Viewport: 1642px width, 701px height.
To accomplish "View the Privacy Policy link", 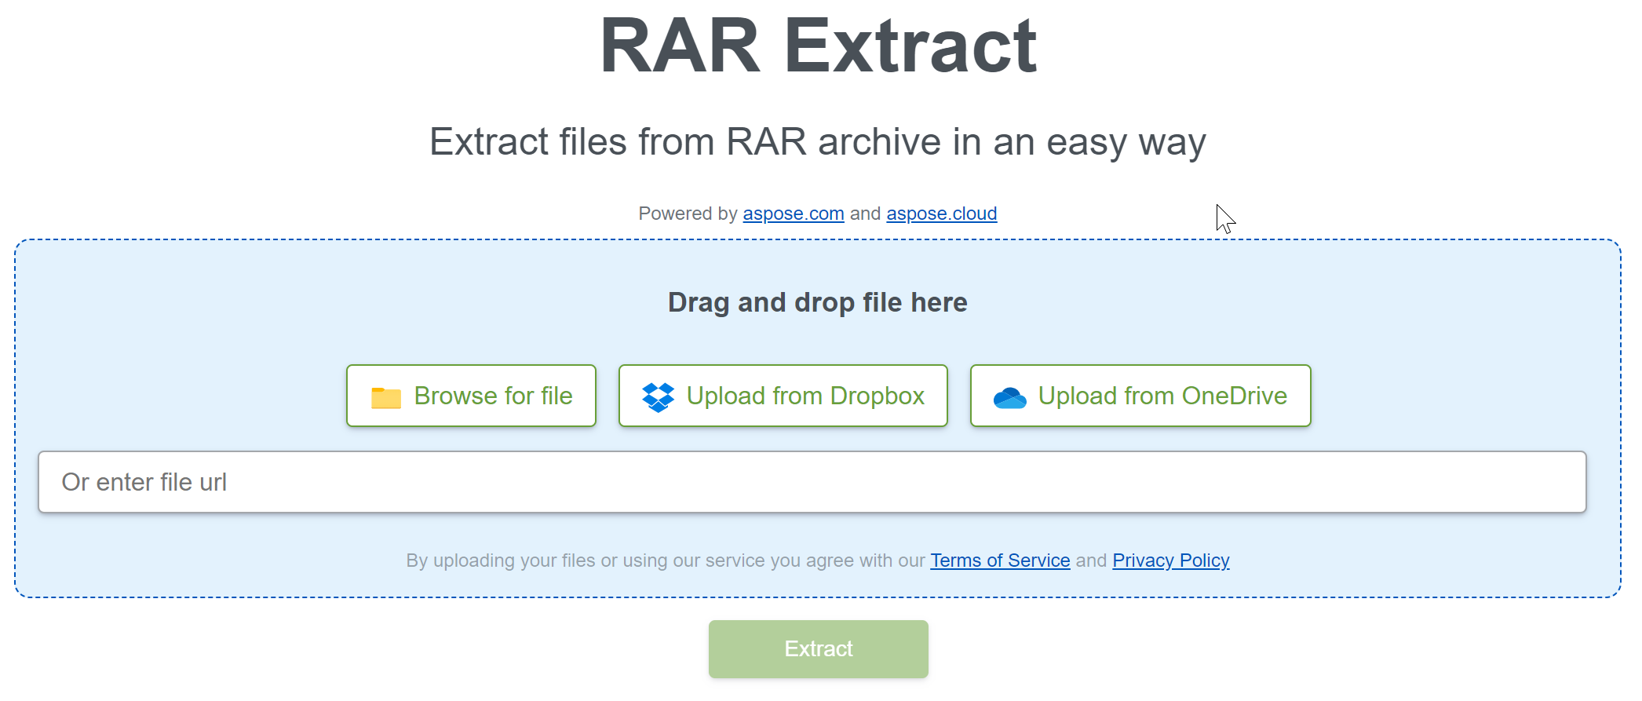I will [1170, 560].
